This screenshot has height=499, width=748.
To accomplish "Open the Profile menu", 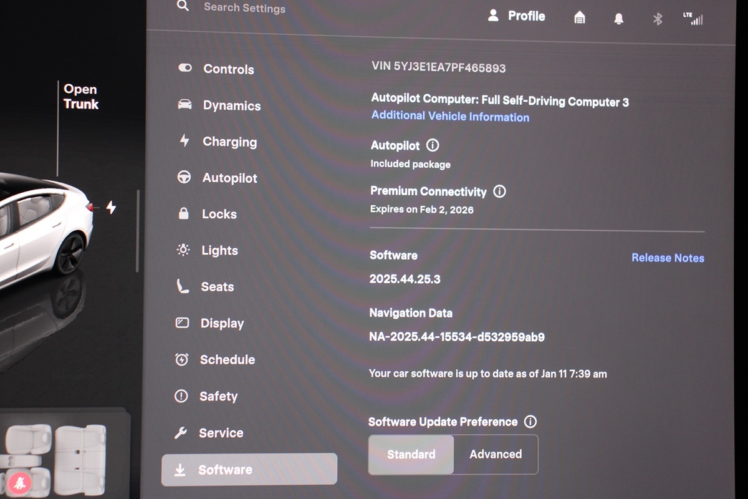I will pos(516,16).
